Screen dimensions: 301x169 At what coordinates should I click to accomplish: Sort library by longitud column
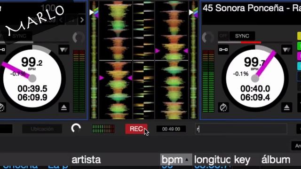point(212,160)
